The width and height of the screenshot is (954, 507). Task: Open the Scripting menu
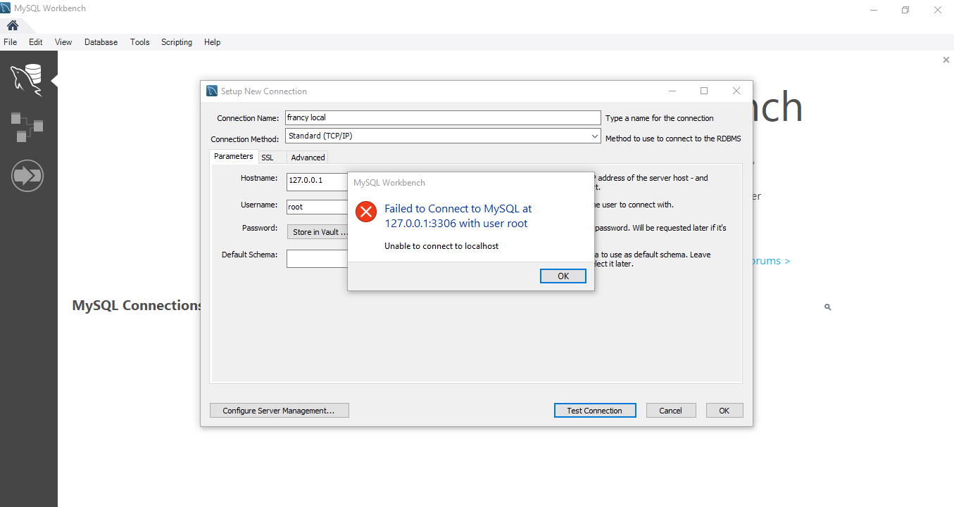(177, 42)
